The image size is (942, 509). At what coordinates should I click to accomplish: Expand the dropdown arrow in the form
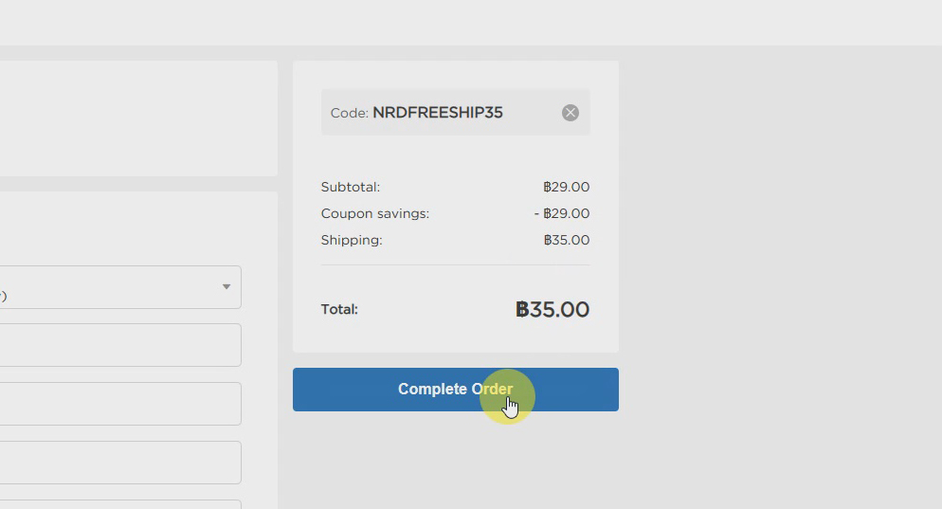point(226,286)
